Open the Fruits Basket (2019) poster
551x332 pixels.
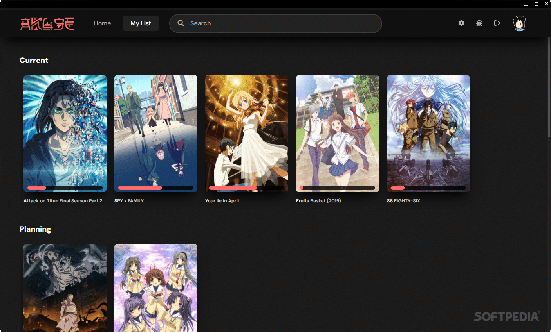(338, 134)
